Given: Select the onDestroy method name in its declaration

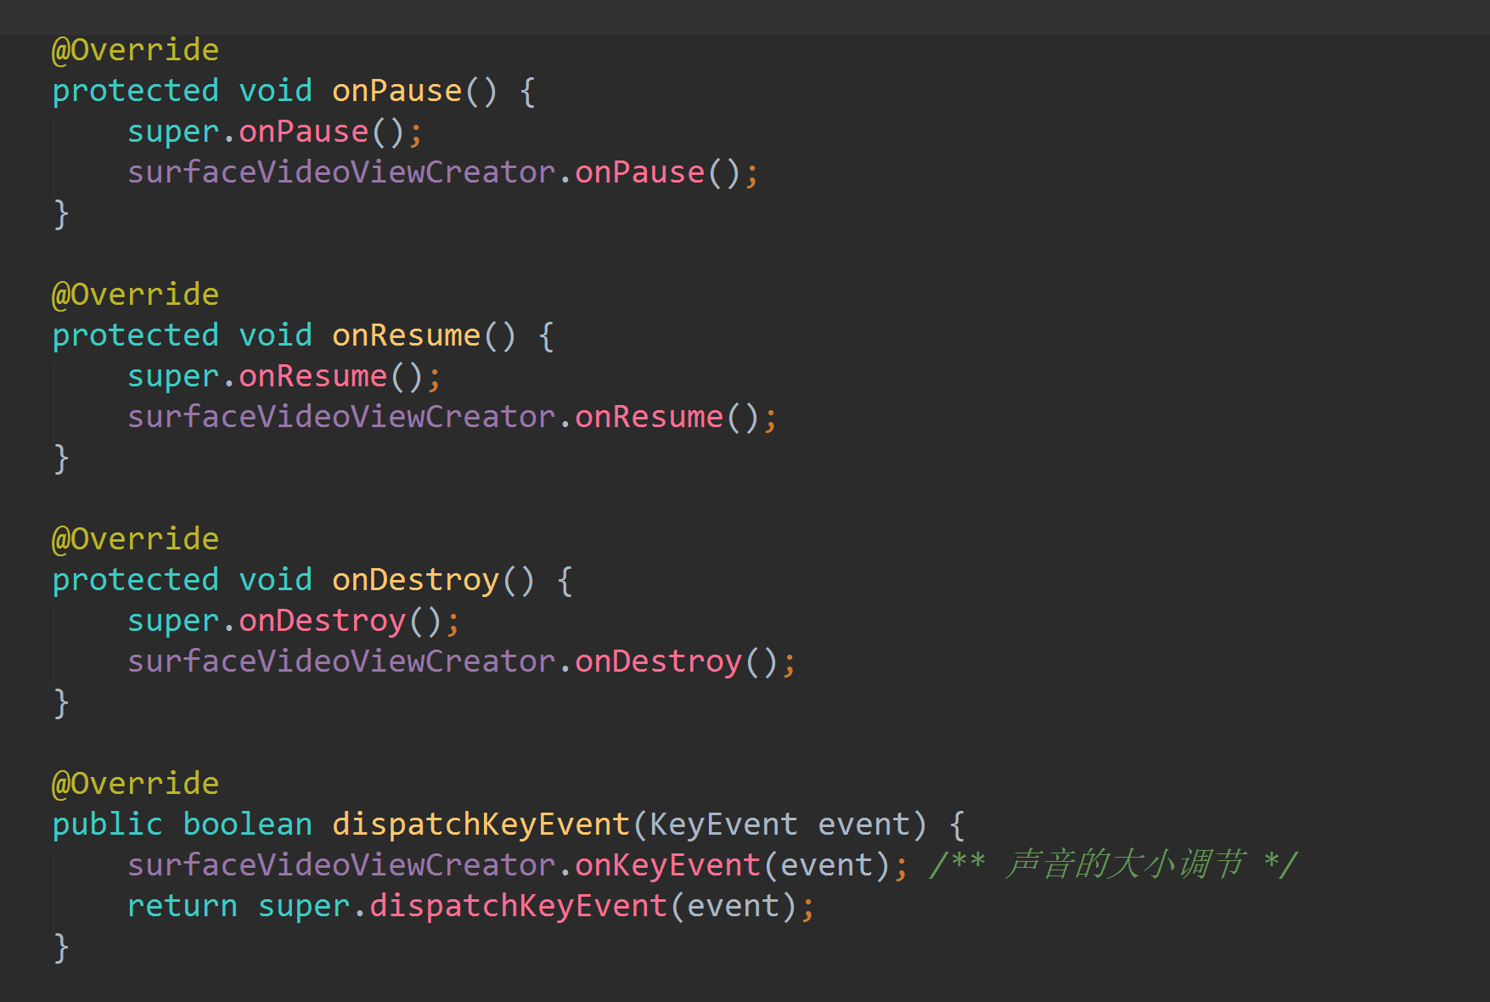Looking at the screenshot, I should 415,580.
